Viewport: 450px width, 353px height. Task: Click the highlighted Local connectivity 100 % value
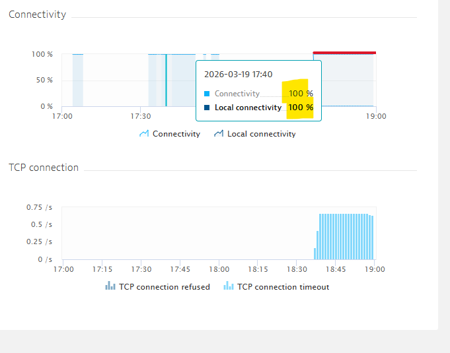tap(301, 108)
